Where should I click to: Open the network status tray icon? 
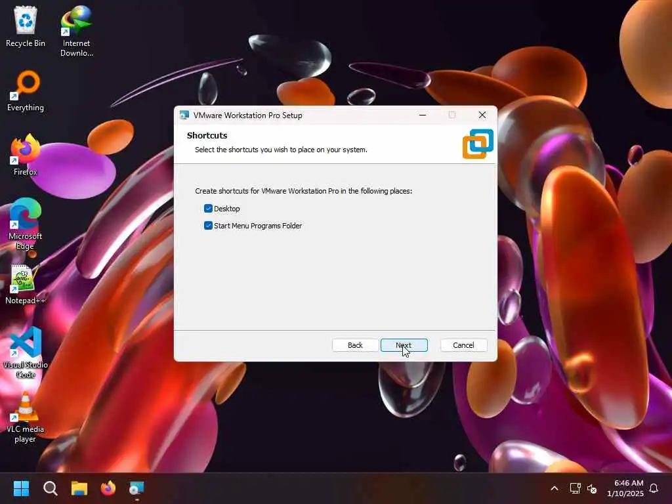575,488
